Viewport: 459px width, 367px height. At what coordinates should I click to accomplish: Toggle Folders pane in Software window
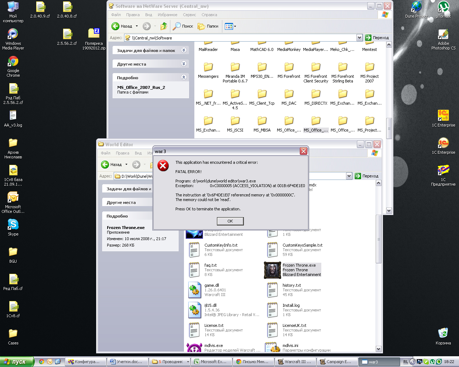(208, 26)
